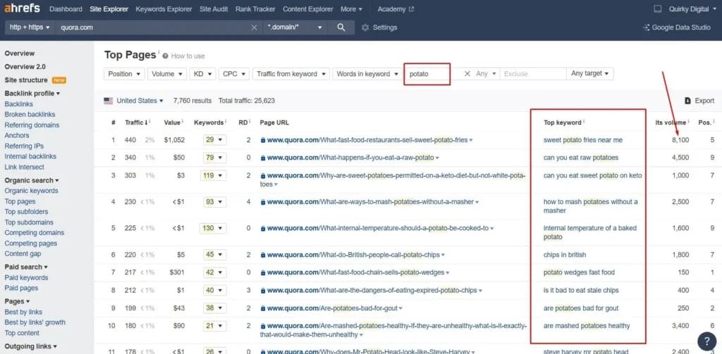Open Site Explorer tab

tap(109, 8)
